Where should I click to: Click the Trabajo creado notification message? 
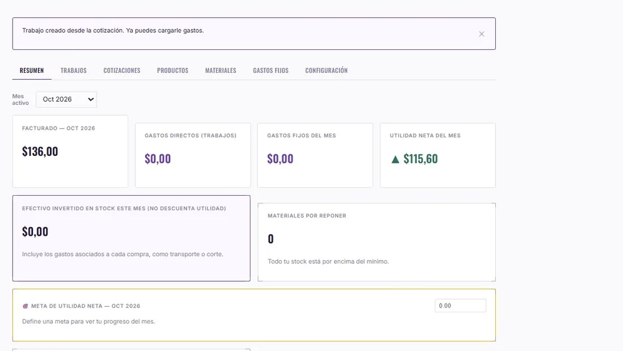tap(113, 31)
